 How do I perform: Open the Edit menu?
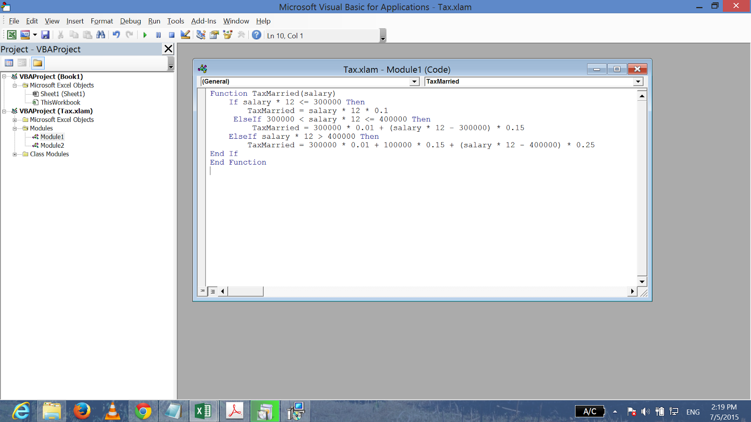coord(32,21)
